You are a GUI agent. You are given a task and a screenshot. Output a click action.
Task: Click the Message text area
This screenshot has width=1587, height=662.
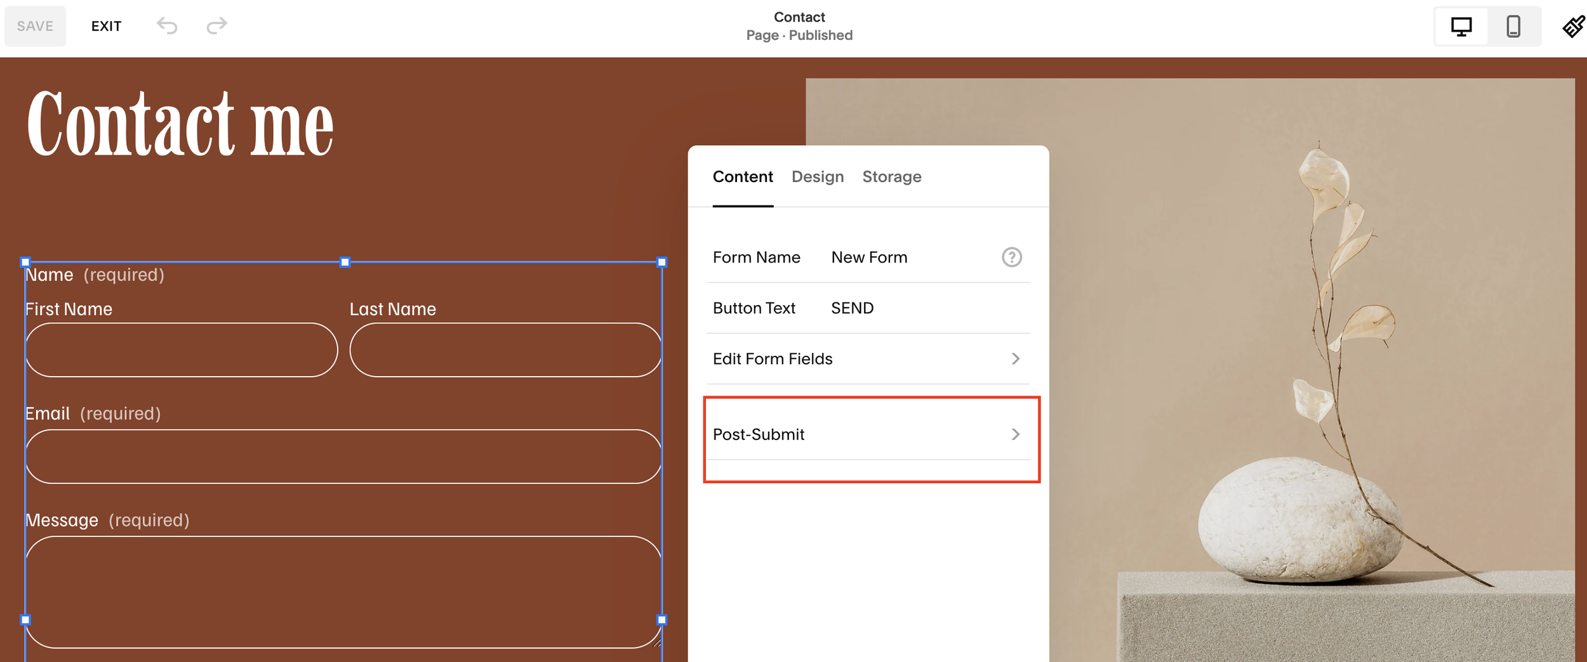[343, 592]
